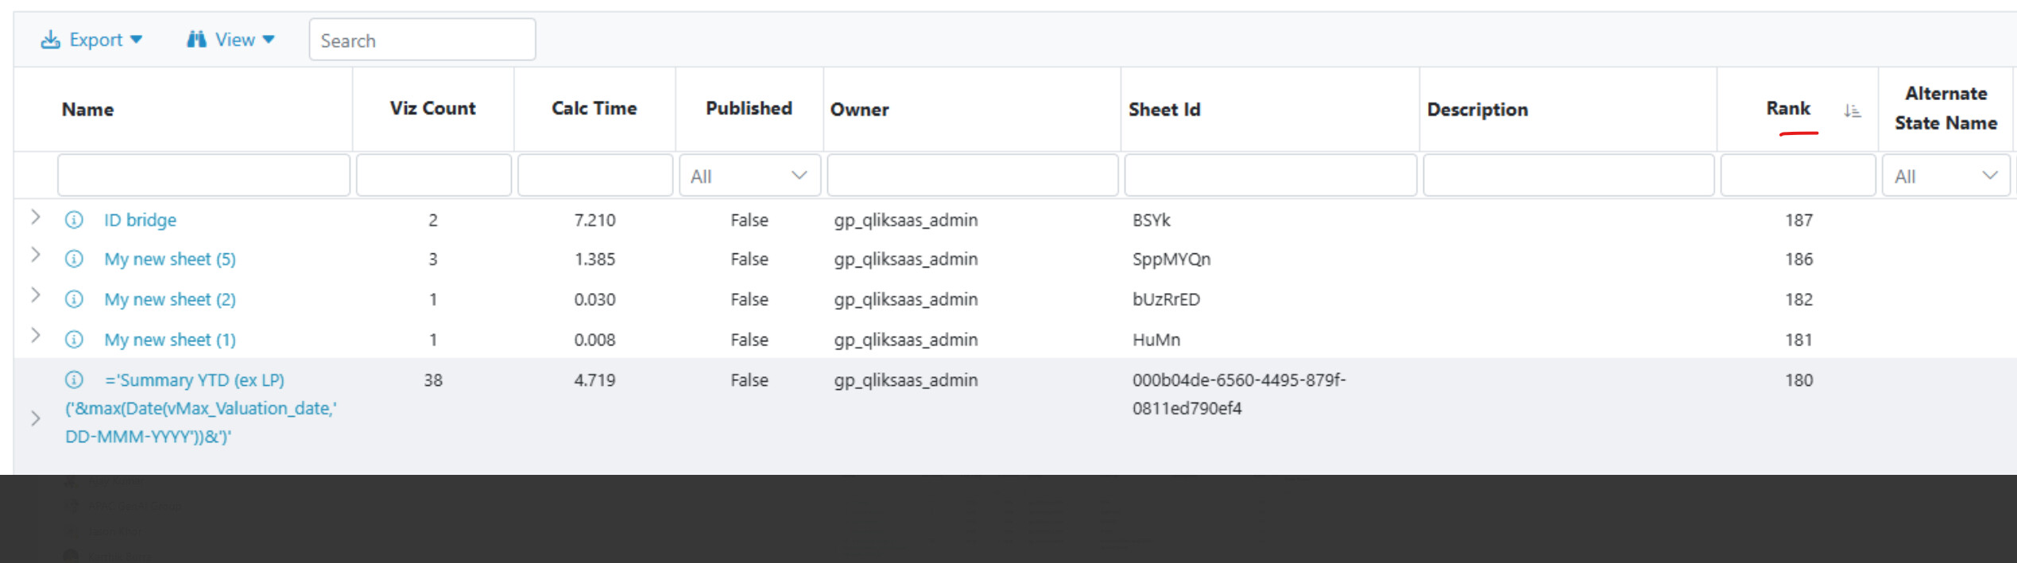Focus the Name column filter field
The image size is (2017, 563).
tap(203, 175)
